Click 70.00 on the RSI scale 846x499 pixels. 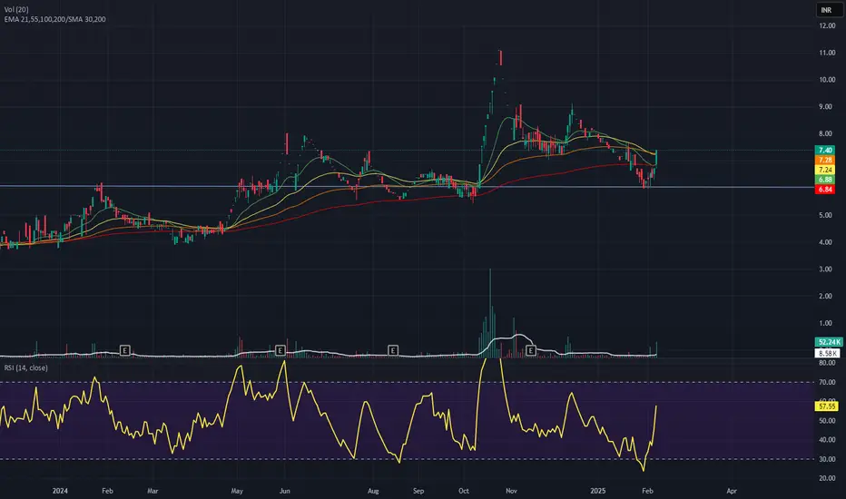827,382
